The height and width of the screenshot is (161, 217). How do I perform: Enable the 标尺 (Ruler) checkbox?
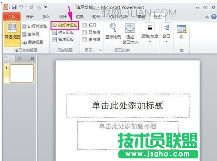tap(84, 25)
